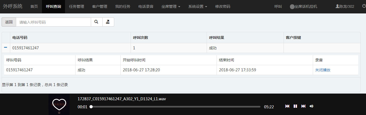Click the export download icon button
The height and width of the screenshot is (115, 366).
coord(108,22)
